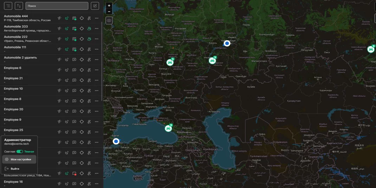Click the satellite icon for Employee 25

coord(67,132)
